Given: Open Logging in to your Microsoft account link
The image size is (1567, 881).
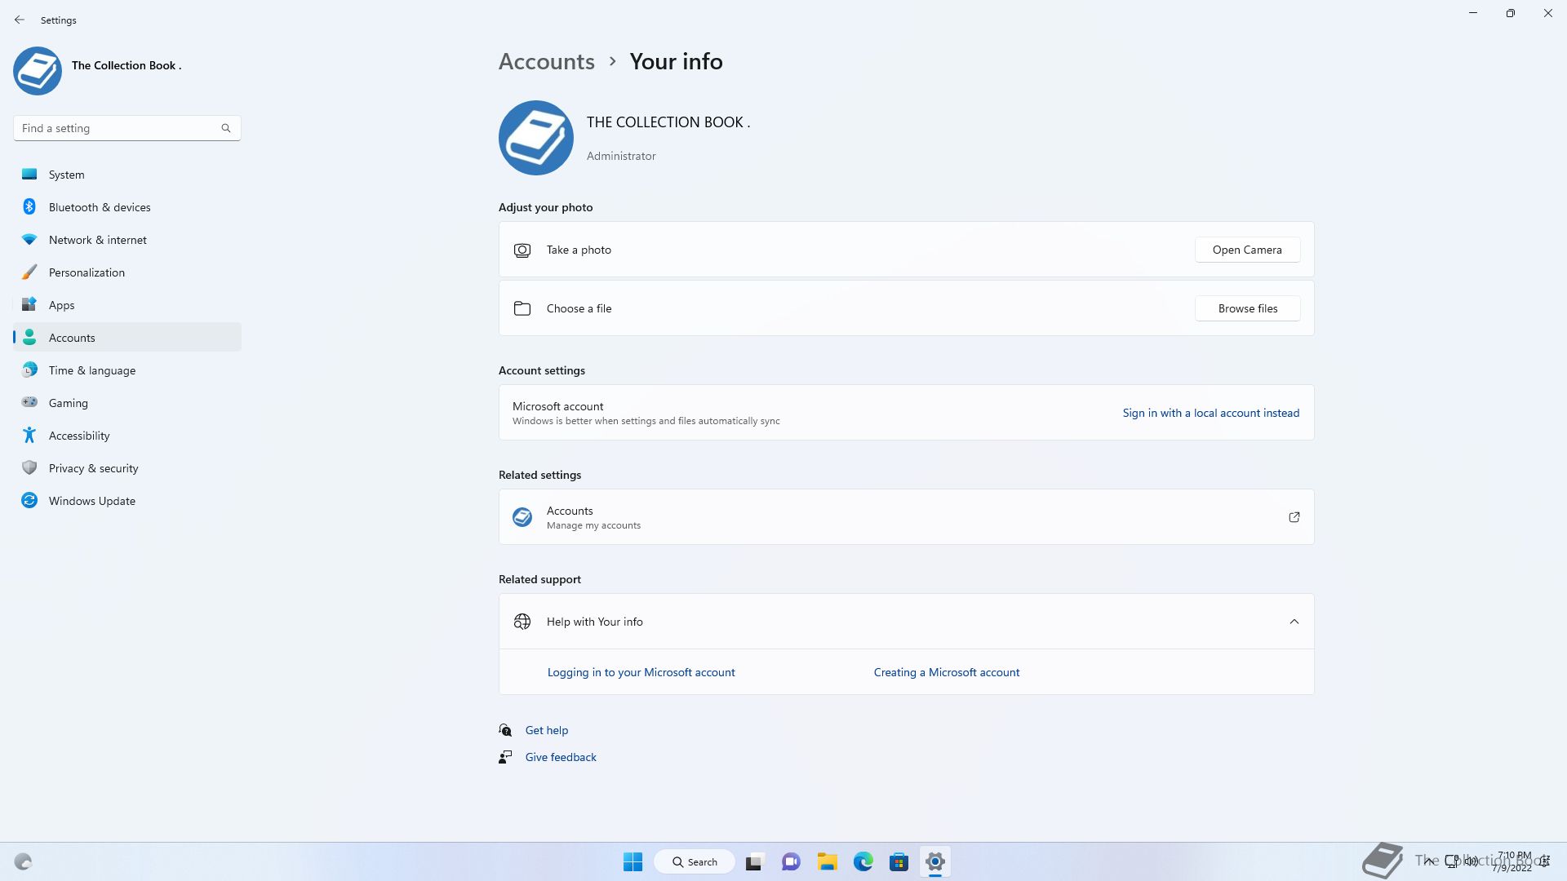Looking at the screenshot, I should coord(641,672).
